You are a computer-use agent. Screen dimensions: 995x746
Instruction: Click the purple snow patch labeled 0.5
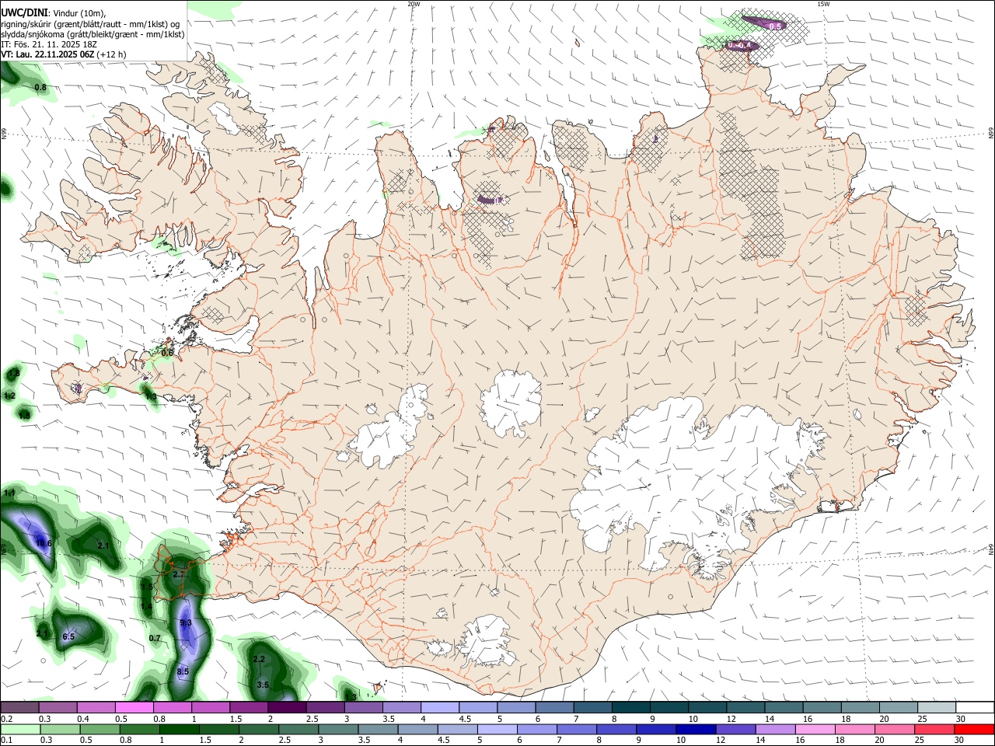click(764, 23)
